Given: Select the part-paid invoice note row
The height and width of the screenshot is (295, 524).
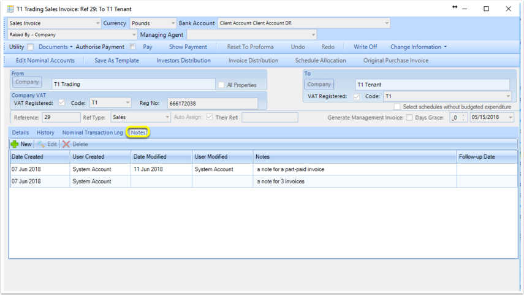Looking at the screenshot, I should (x=264, y=169).
